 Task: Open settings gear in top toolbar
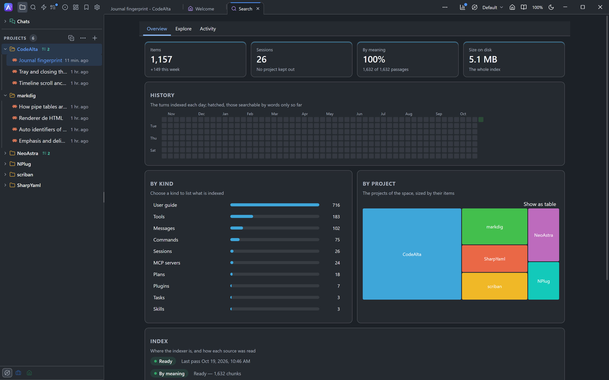pos(97,7)
